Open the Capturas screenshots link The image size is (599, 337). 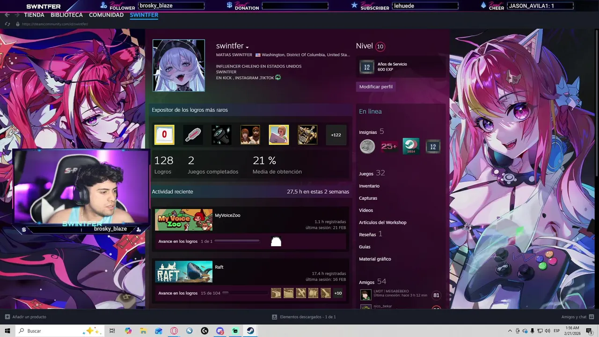pos(368,198)
